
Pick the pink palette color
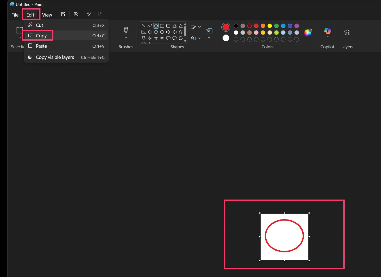point(256,33)
